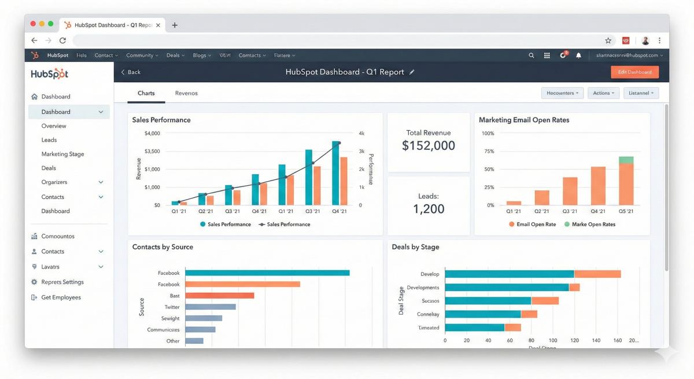Open the Actions dropdown

603,93
